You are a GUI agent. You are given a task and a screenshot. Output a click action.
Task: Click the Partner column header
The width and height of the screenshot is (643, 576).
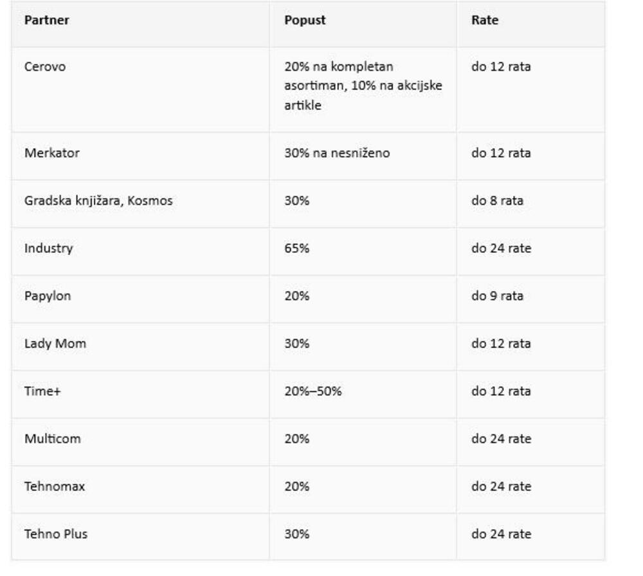46,20
